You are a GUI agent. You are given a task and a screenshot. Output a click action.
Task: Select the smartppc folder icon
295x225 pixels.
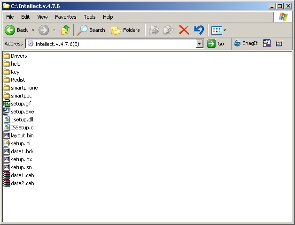[x=7, y=96]
